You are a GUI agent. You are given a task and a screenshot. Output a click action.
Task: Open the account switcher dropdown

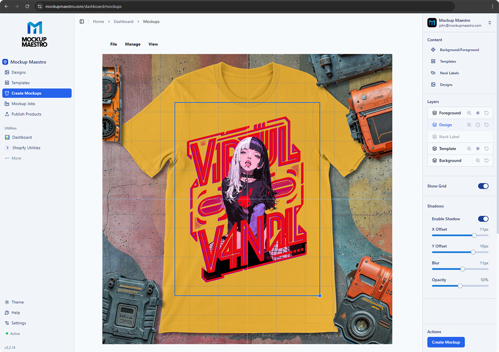point(490,23)
